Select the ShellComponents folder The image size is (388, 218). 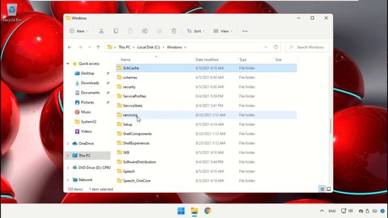click(206, 134)
